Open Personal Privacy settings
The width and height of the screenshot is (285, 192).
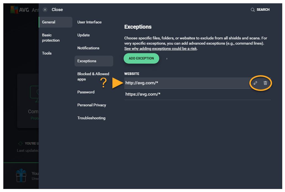point(92,105)
